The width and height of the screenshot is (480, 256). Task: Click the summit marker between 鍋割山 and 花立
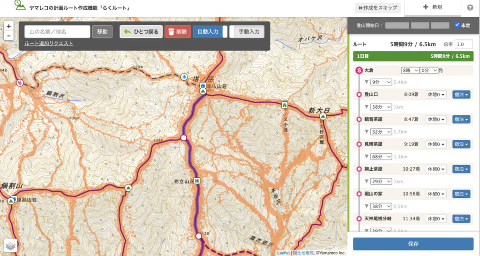click(x=128, y=188)
